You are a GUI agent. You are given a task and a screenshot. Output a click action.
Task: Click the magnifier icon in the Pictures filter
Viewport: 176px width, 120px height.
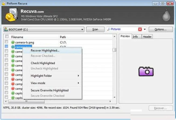[x=109, y=29]
